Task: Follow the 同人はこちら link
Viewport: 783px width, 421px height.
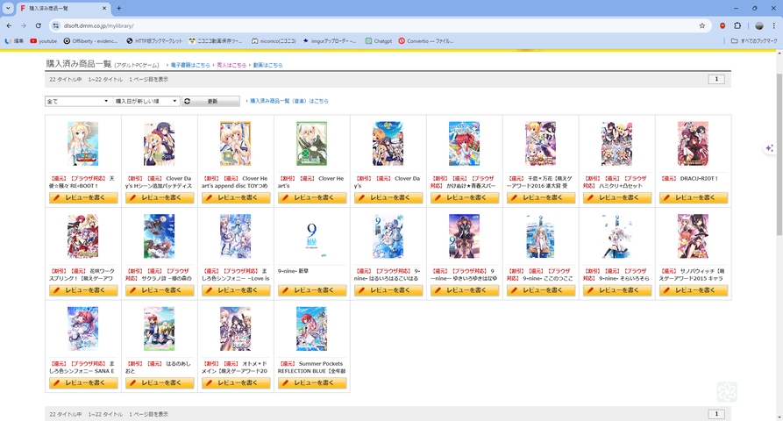Action: pos(231,65)
